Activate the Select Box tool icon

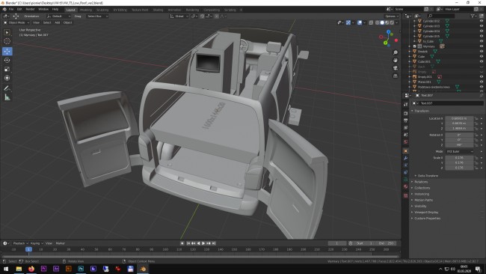point(7,32)
